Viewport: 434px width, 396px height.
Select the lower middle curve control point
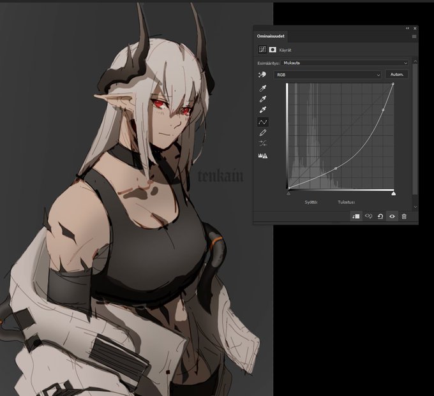click(x=336, y=168)
